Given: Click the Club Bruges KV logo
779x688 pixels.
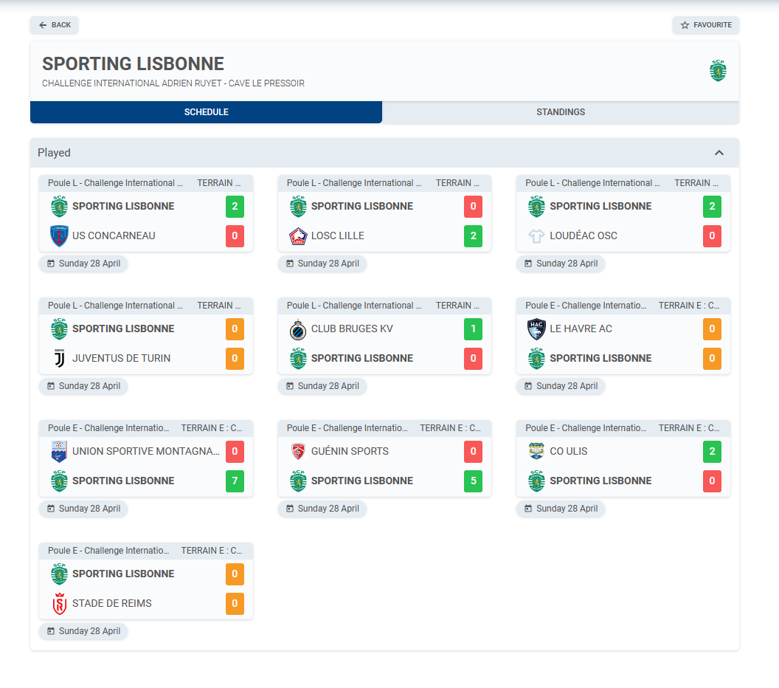Looking at the screenshot, I should pos(298,328).
